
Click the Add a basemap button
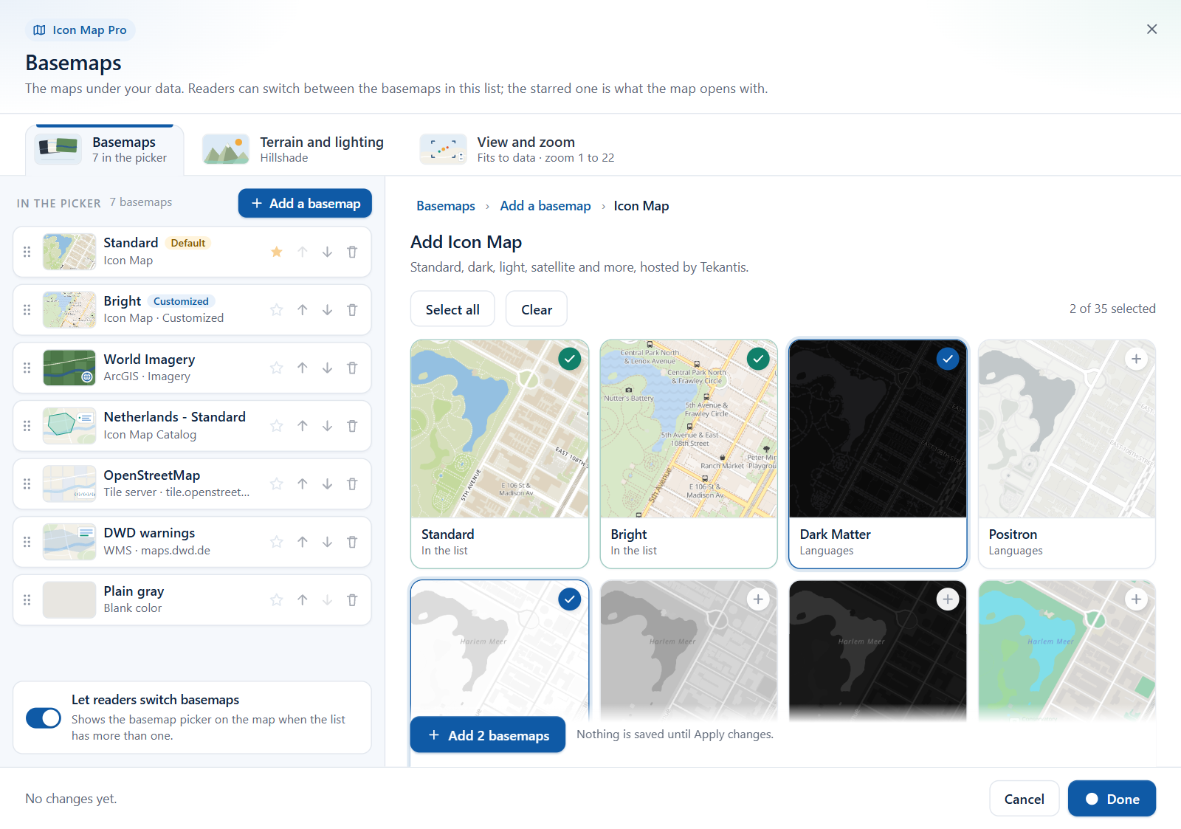(305, 203)
